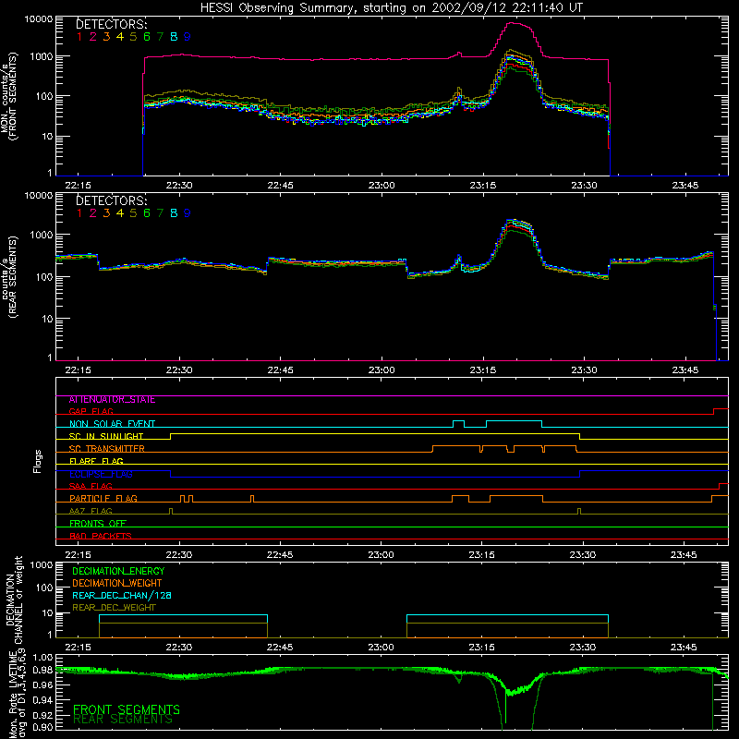Click the ATTENUATOR_STATE flag label
This screenshot has width=739, height=739.
click(x=112, y=400)
